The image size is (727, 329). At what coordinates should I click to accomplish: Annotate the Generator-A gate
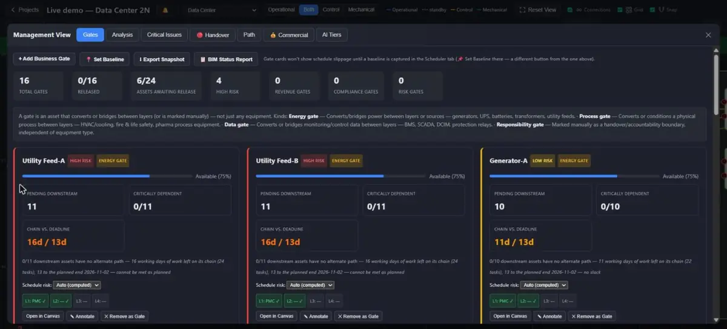tap(549, 316)
